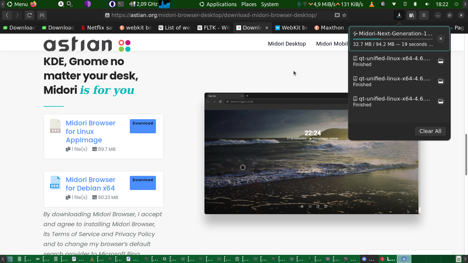Open the Midori Browser for Debian x64 link
The width and height of the screenshot is (468, 263).
click(90, 184)
